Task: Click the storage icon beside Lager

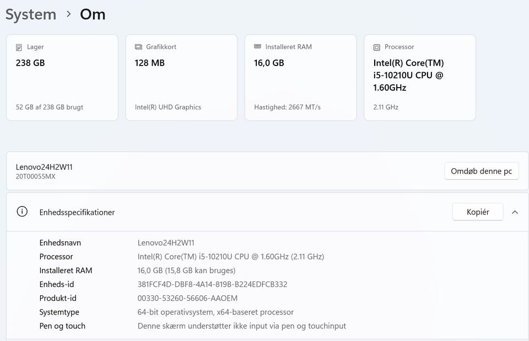Action: pos(19,47)
